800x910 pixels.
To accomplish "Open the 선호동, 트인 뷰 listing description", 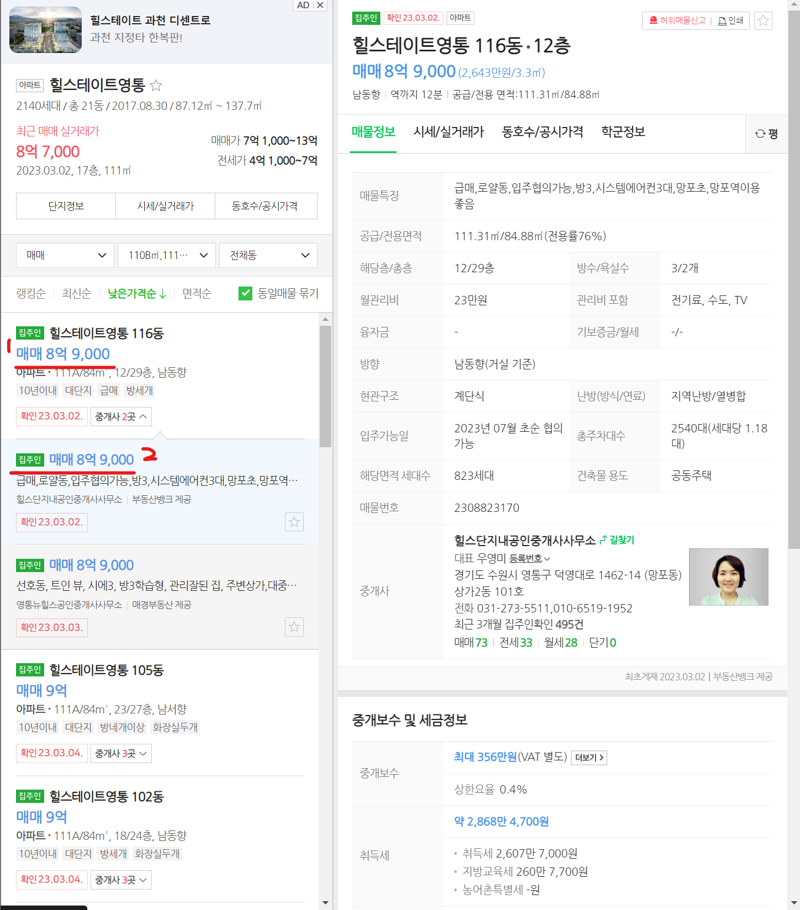I will [157, 585].
